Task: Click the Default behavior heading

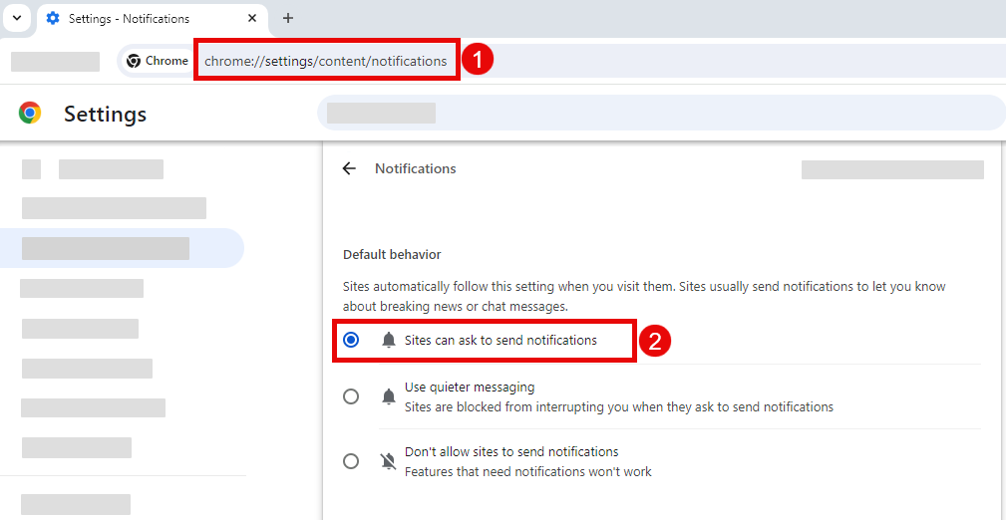Action: tap(392, 255)
